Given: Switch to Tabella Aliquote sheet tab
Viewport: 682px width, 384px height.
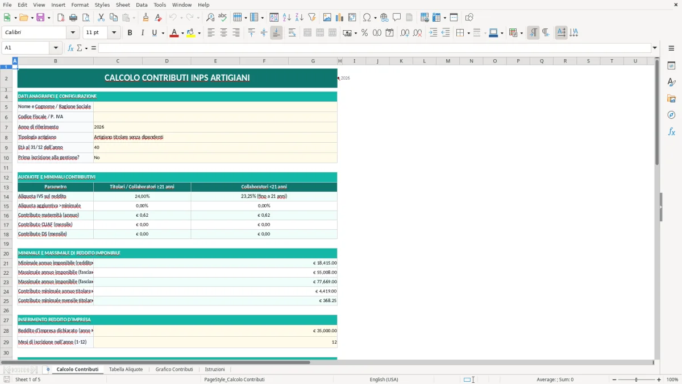Looking at the screenshot, I should coord(126,369).
